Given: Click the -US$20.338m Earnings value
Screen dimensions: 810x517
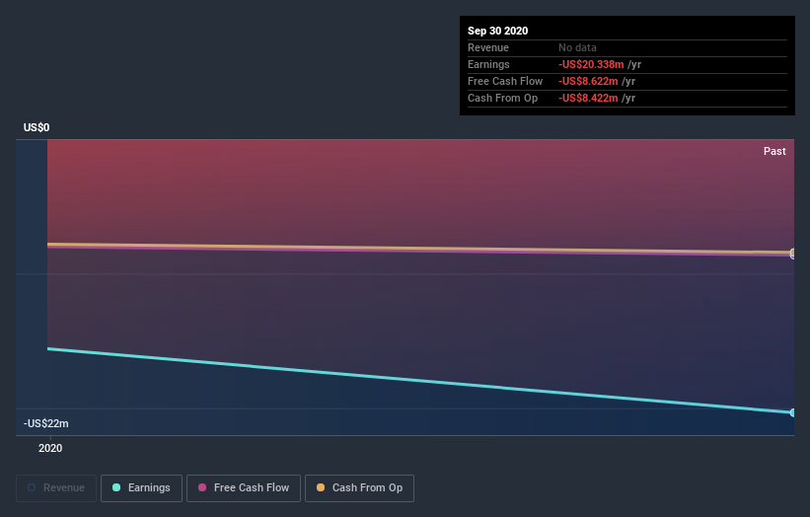Looking at the screenshot, I should (x=591, y=64).
